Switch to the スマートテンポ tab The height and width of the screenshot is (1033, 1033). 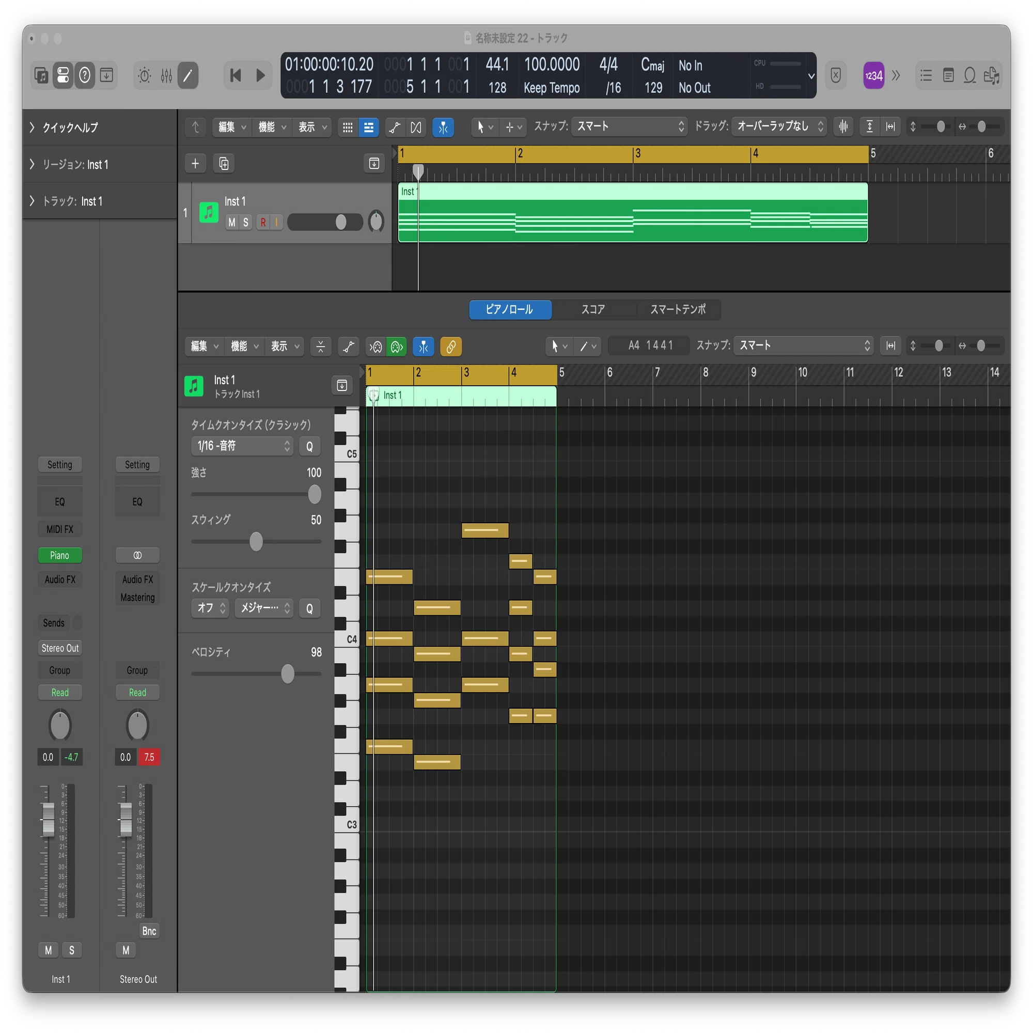click(678, 309)
